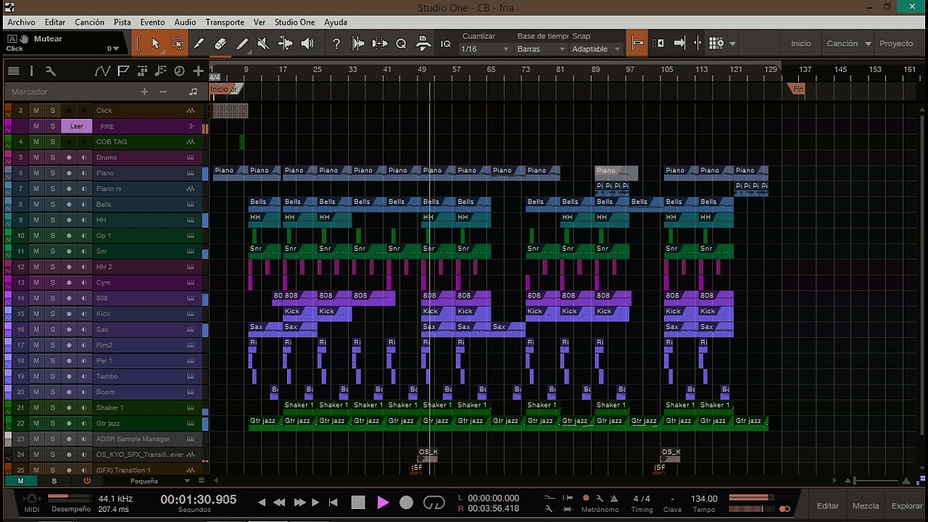Remove marker with minus in Marcador row
928x522 pixels.
163,91
